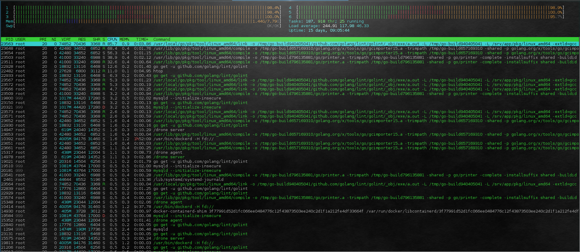Select /drone server row PID 14978
The image size is (580, 252).
[x=290, y=157]
